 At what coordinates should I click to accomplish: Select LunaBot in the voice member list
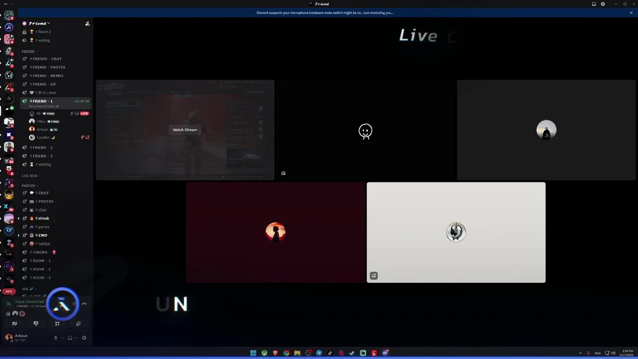(59, 137)
